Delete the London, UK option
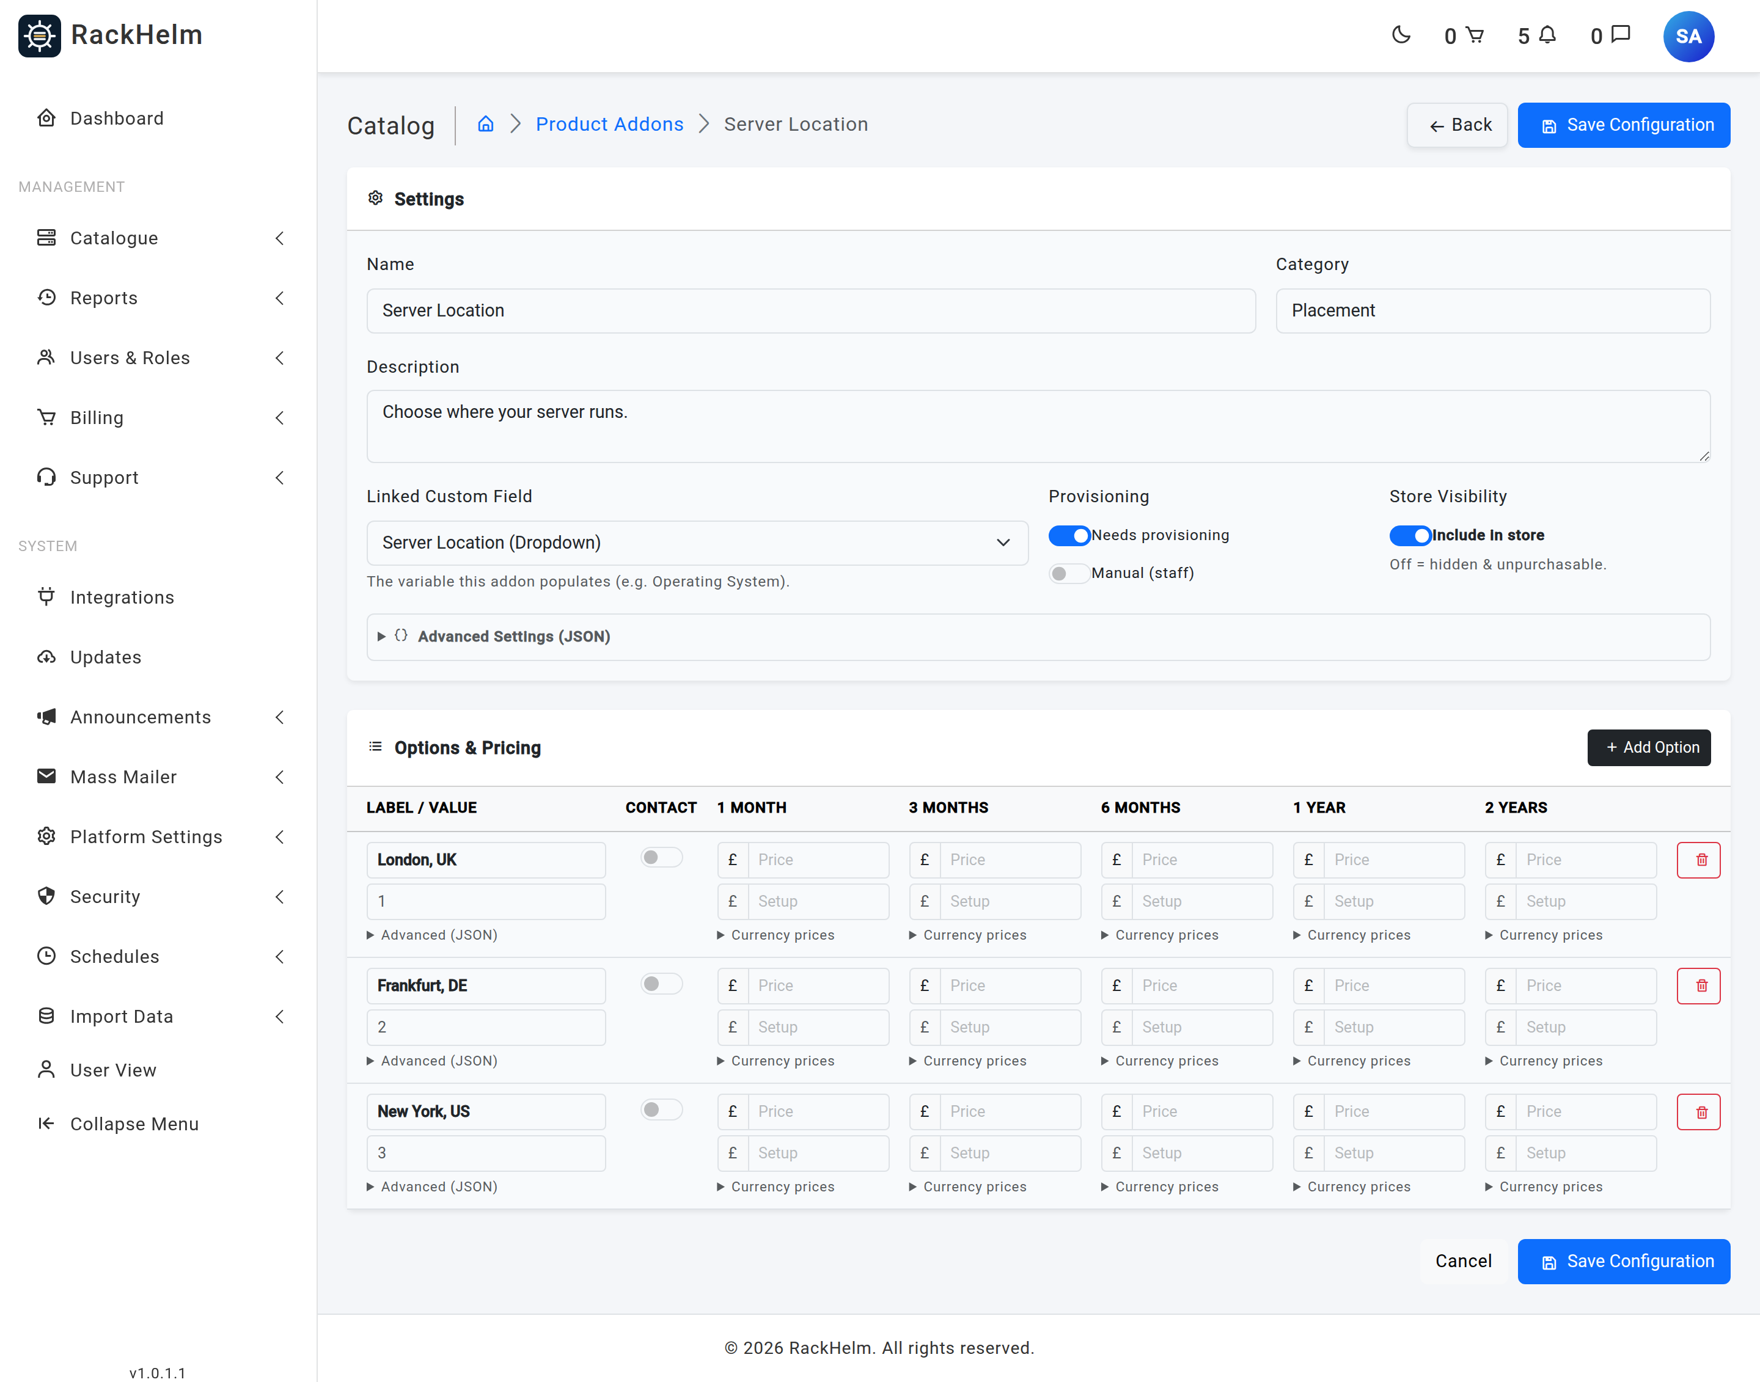 pos(1698,860)
